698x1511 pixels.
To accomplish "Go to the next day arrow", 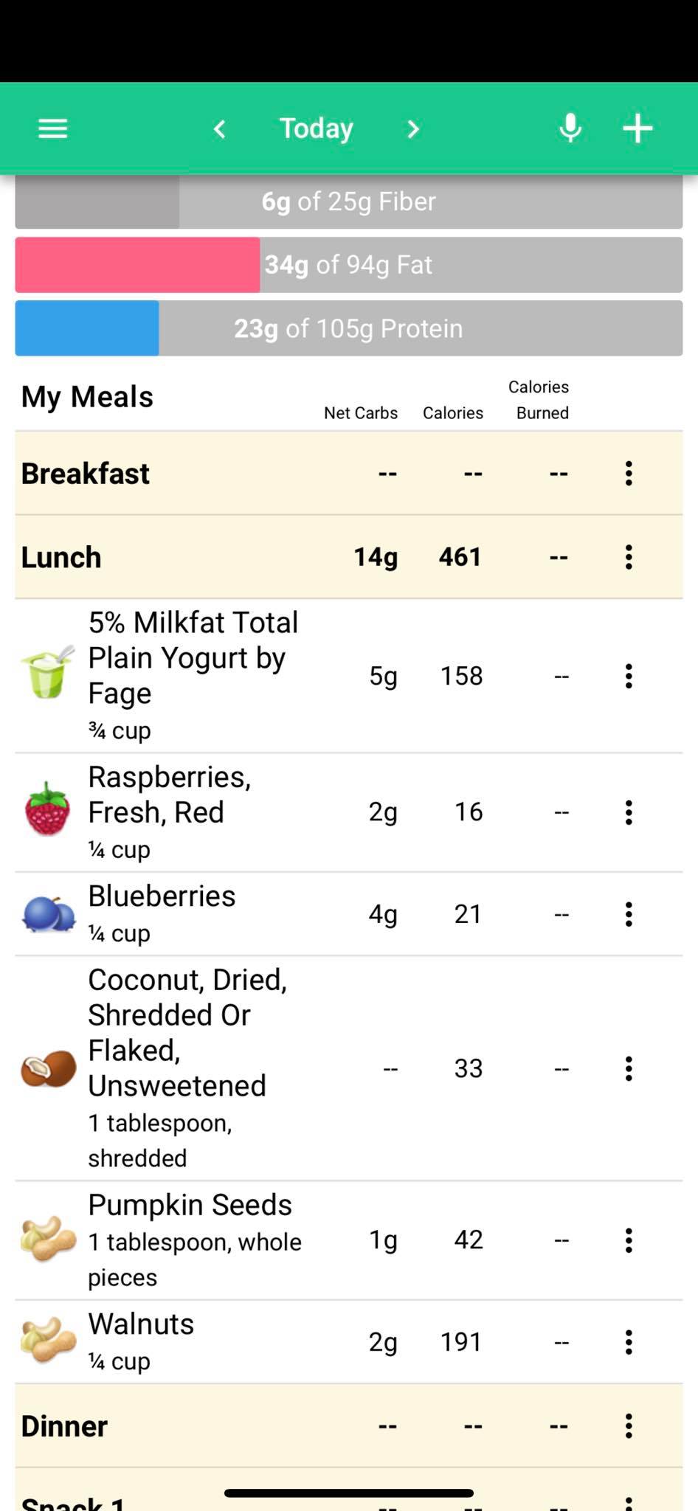I will (x=413, y=129).
